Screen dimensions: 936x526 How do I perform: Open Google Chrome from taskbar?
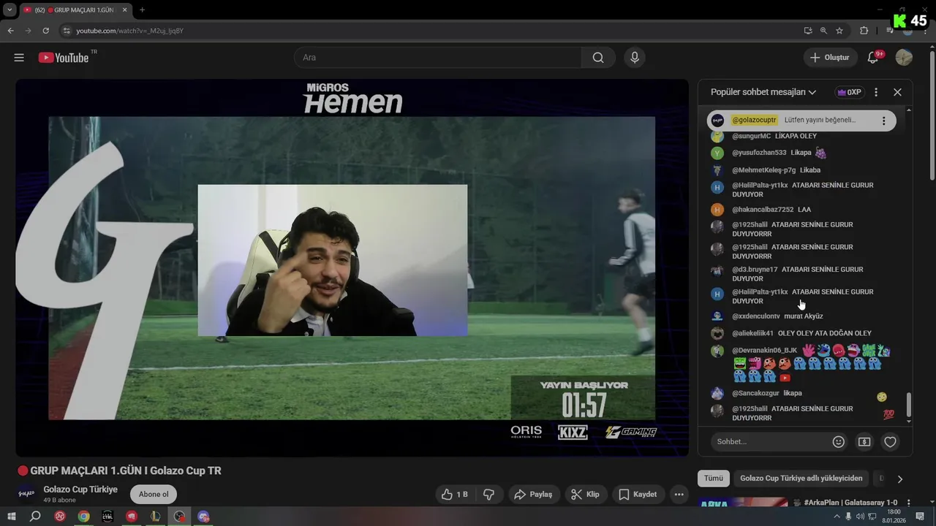coord(84,517)
